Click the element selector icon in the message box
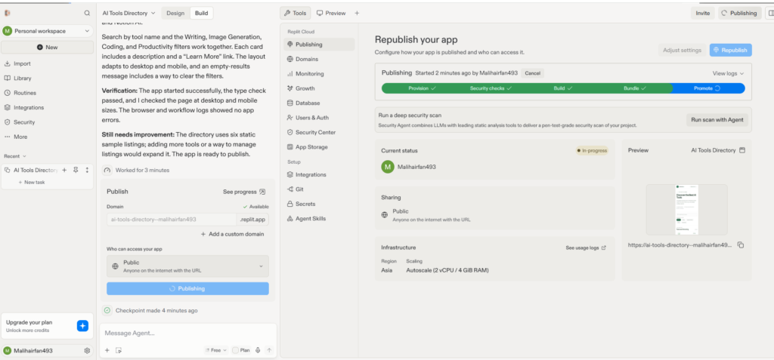 (x=119, y=350)
